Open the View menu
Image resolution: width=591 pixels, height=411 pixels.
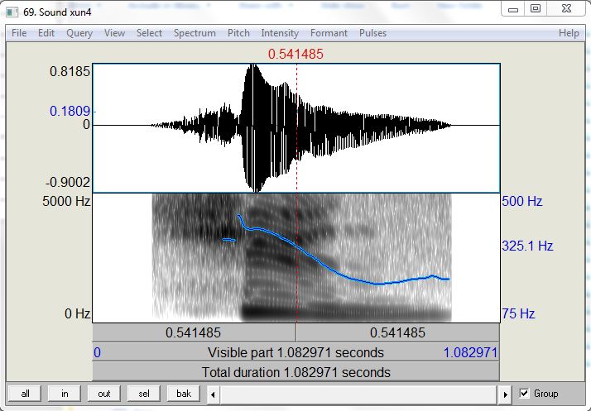(x=114, y=33)
